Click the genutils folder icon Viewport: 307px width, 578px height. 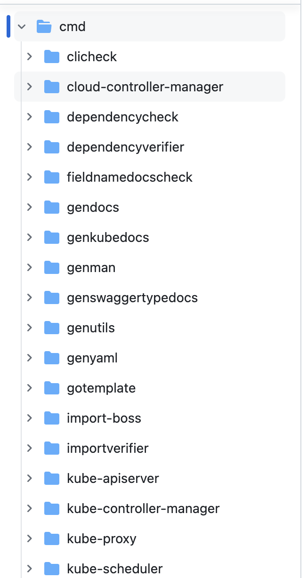[x=52, y=328]
